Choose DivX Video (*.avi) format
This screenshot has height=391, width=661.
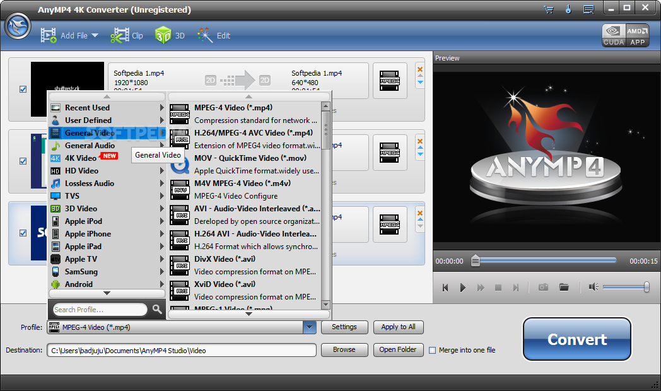coord(245,266)
